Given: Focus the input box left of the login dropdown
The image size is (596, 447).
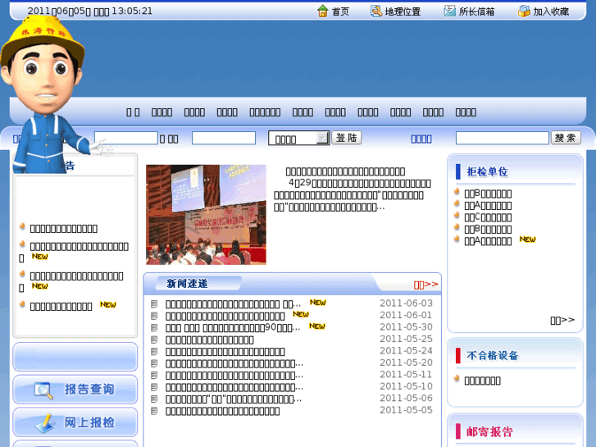Looking at the screenshot, I should [224, 138].
